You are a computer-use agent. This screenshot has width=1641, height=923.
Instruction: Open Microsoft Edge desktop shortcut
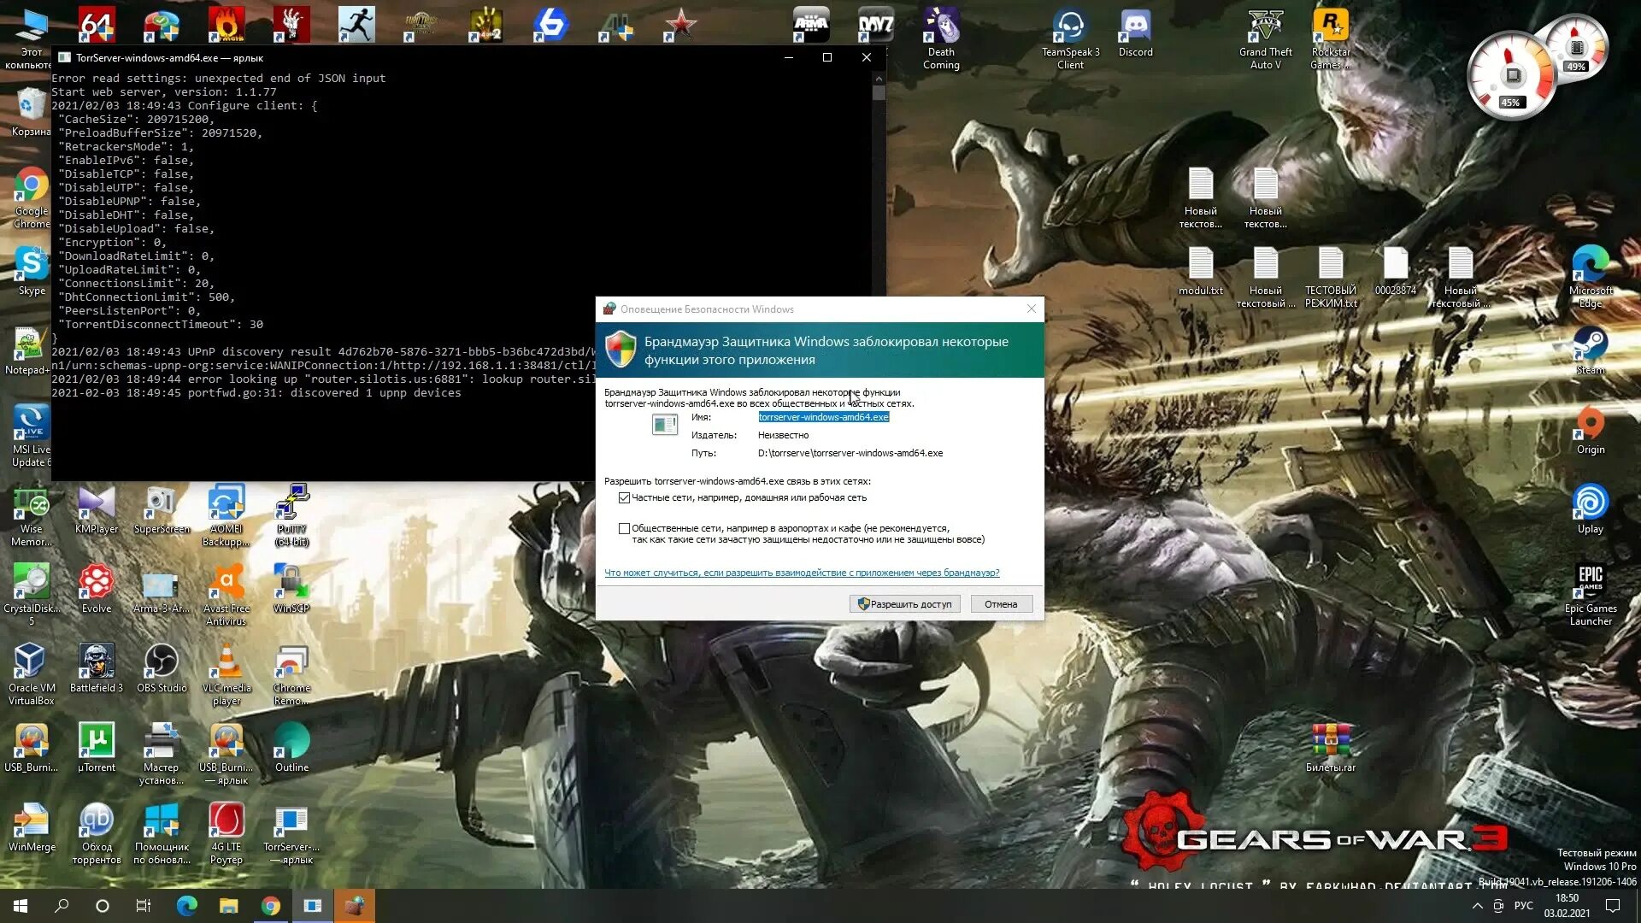pos(1591,277)
